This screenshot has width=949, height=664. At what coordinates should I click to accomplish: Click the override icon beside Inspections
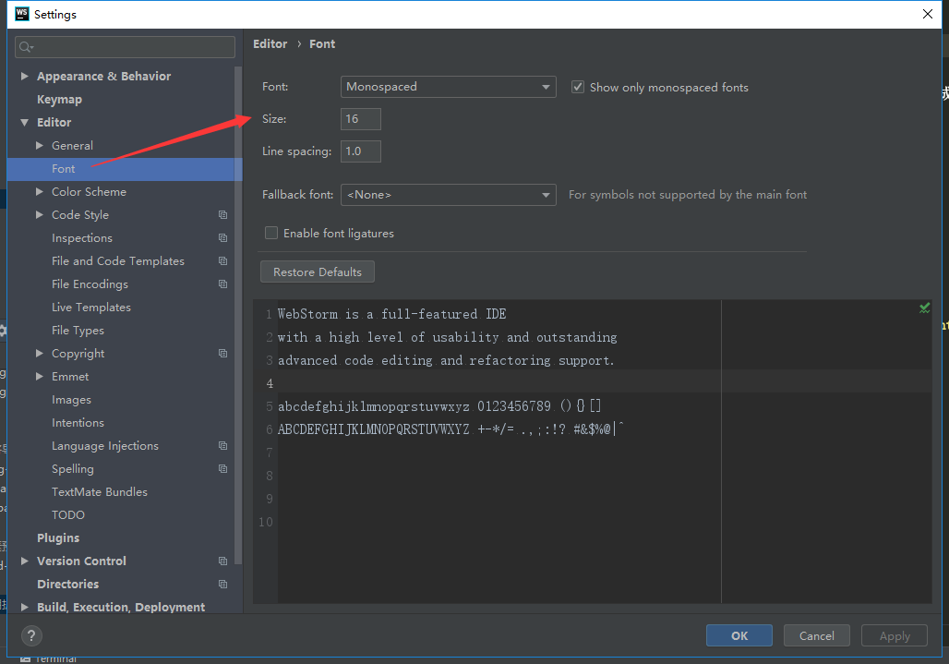tap(222, 237)
